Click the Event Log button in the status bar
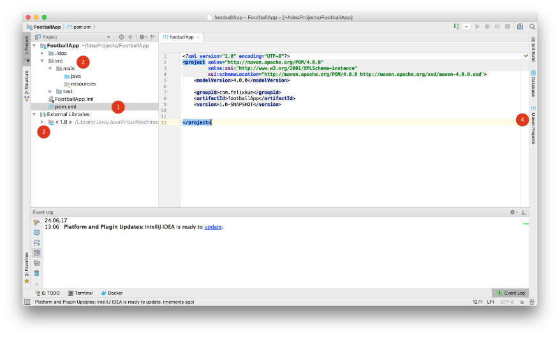This screenshot has height=338, width=560. (x=510, y=293)
